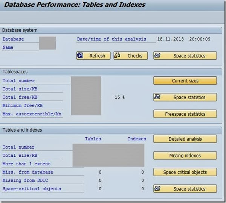The height and width of the screenshot is (203, 226).
Task: Click Tables value for Space-critical objects
Action: click(100, 189)
